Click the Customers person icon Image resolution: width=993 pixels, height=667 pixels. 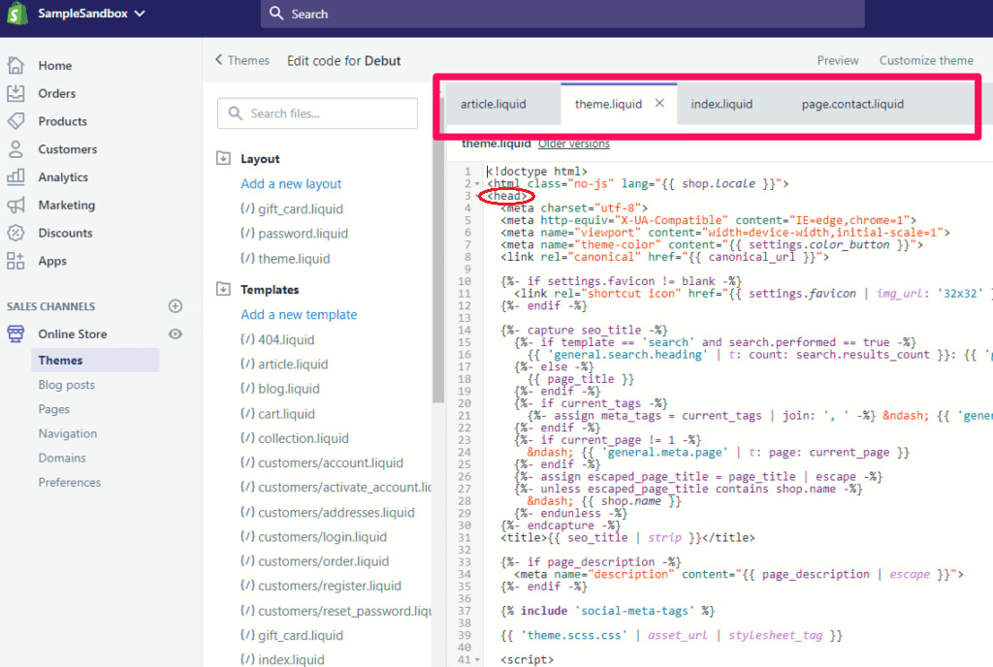point(16,148)
